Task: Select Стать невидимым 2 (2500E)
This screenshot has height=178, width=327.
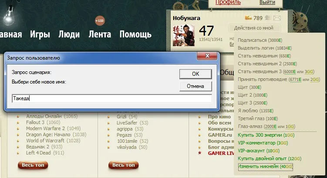Action: pyautogui.click(x=267, y=64)
